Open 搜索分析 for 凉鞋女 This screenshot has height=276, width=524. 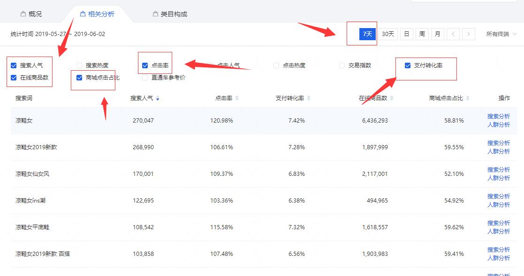tap(499, 116)
